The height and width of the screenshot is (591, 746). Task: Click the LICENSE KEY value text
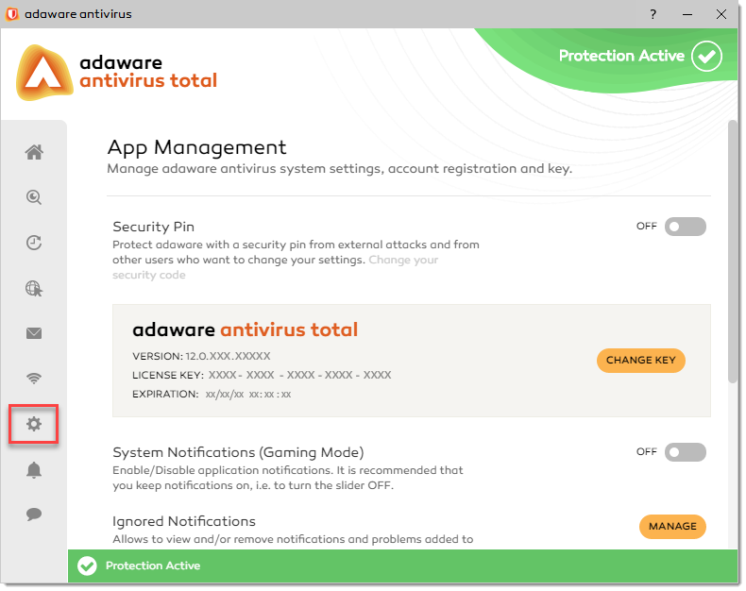click(x=299, y=375)
